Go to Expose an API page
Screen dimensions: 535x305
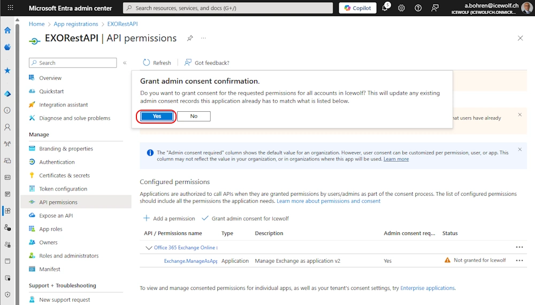pyautogui.click(x=56, y=216)
